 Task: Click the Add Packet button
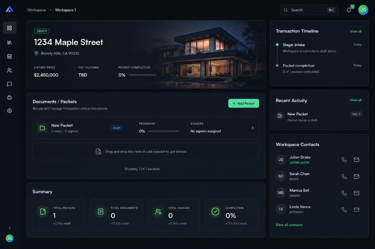[244, 103]
